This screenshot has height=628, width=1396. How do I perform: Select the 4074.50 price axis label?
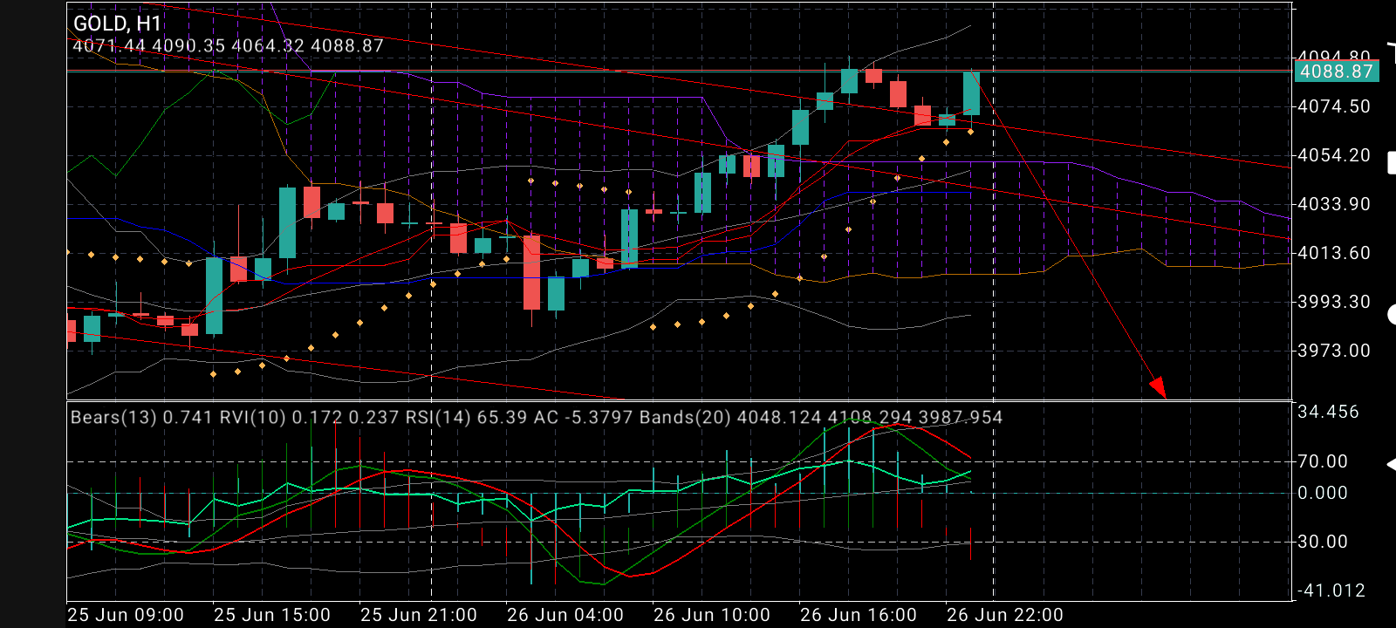click(x=1334, y=106)
